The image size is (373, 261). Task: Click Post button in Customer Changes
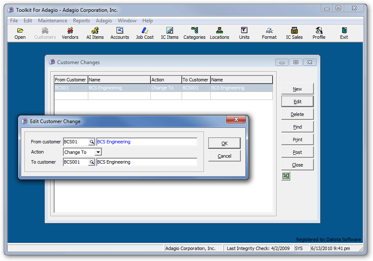[x=297, y=152]
